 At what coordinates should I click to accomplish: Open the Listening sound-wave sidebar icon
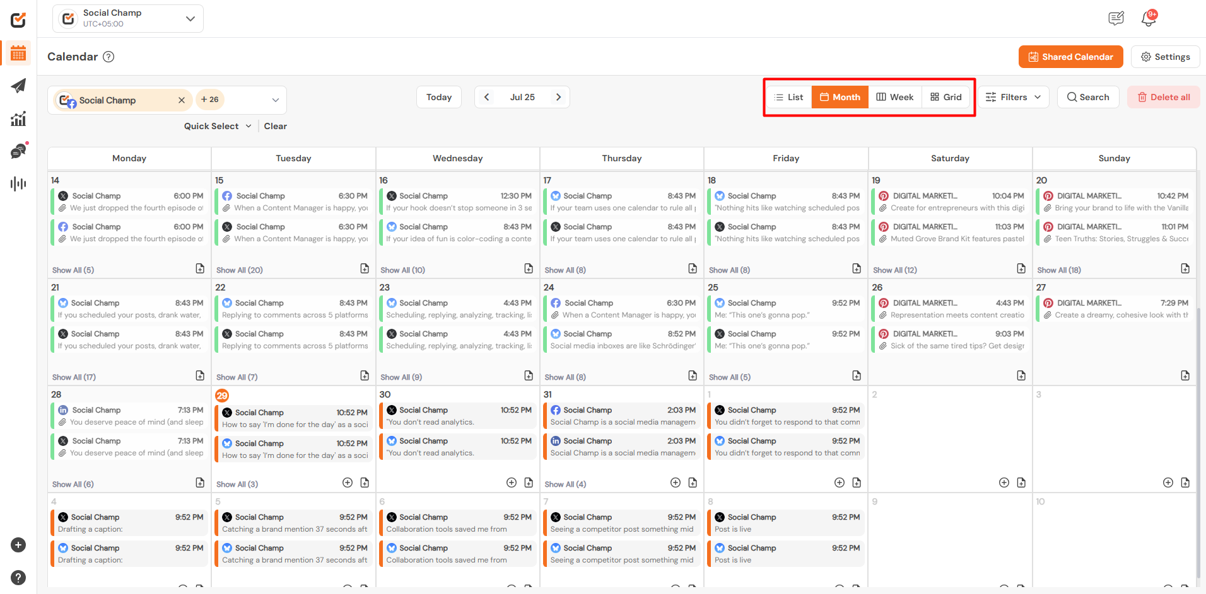(x=18, y=184)
